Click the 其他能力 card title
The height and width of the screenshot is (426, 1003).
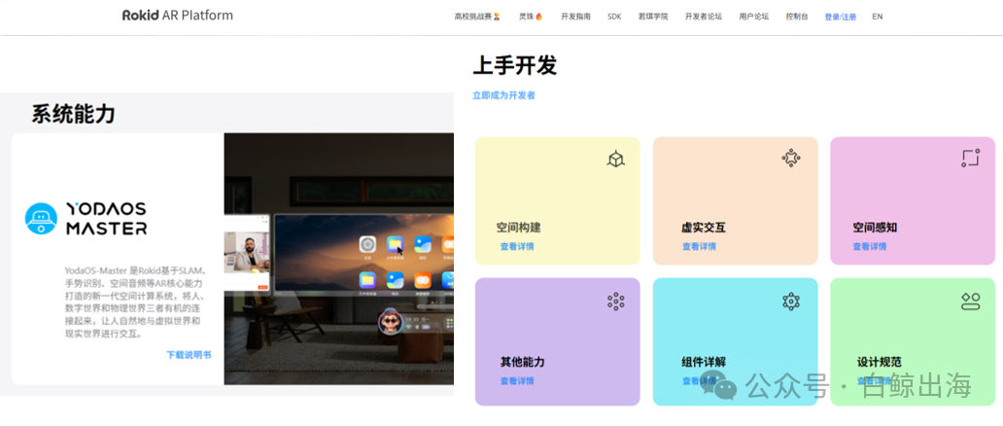tap(523, 362)
